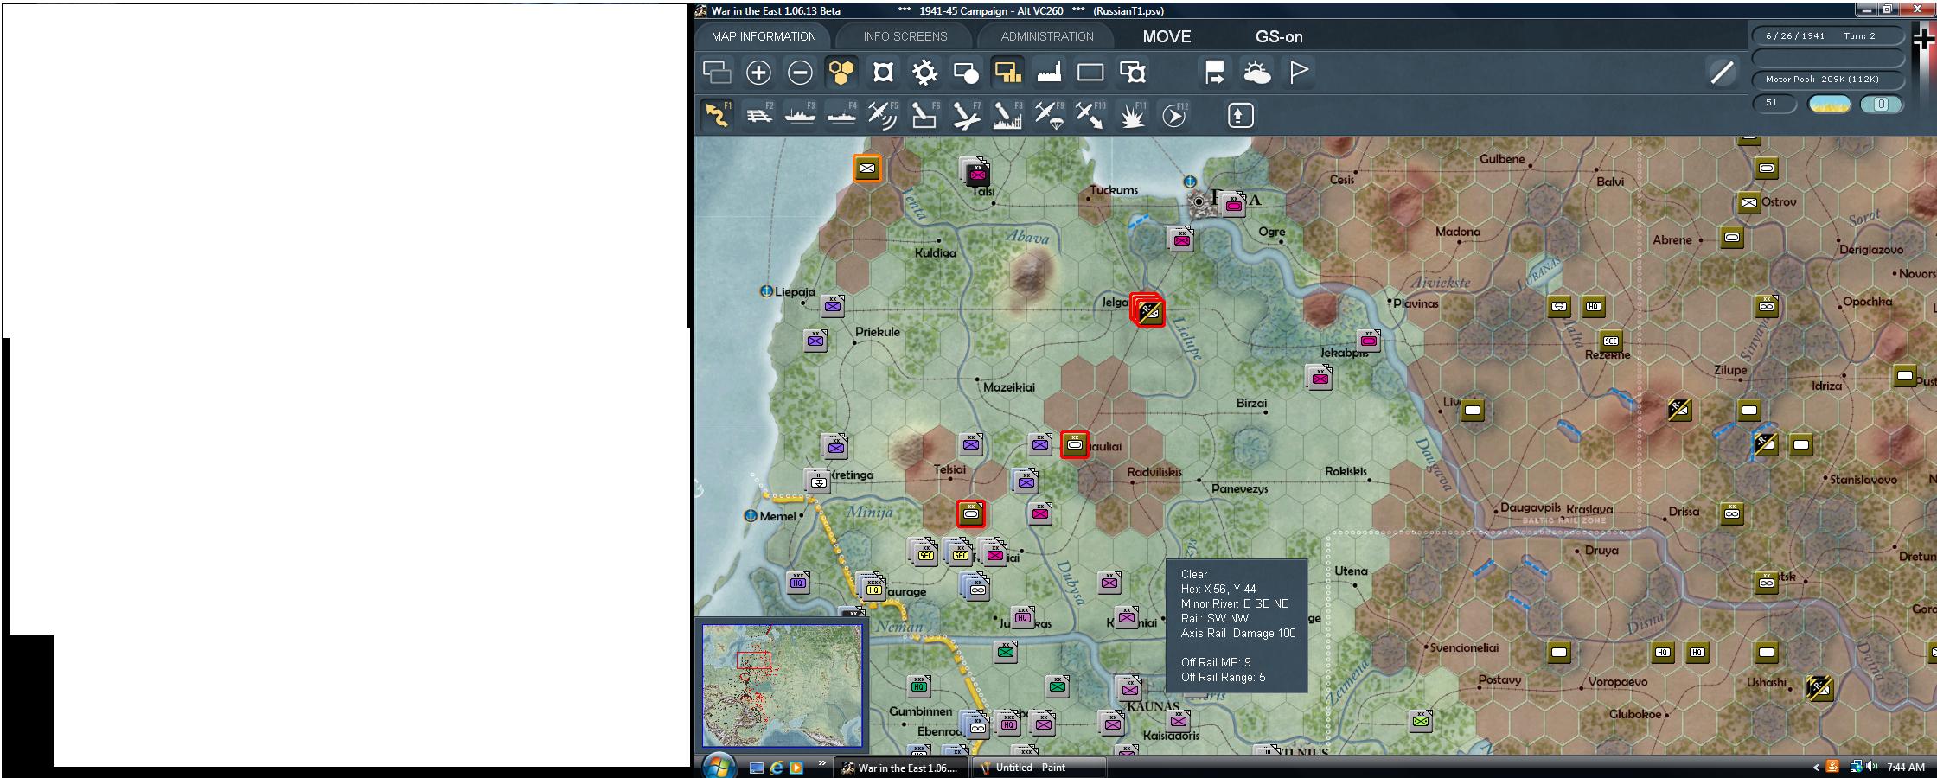Viewport: 1937px width, 778px height.
Task: Select the orange-bordered infantry unit top left
Action: point(867,168)
